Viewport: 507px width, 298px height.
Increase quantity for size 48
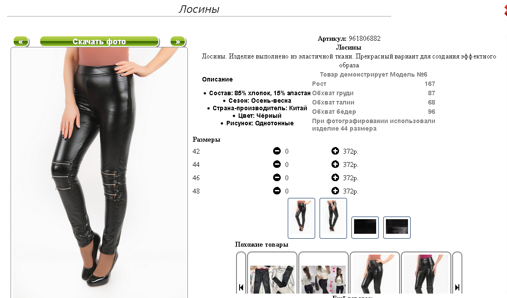coord(335,191)
